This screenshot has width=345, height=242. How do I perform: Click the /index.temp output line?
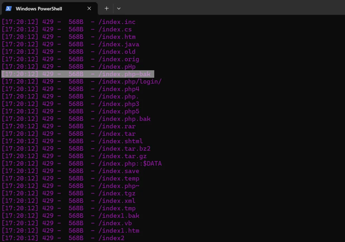pyautogui.click(x=71, y=178)
